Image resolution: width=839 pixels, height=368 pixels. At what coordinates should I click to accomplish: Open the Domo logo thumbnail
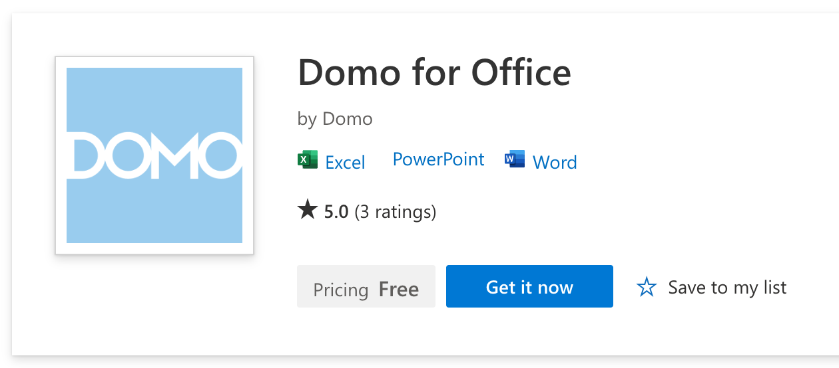(x=154, y=155)
